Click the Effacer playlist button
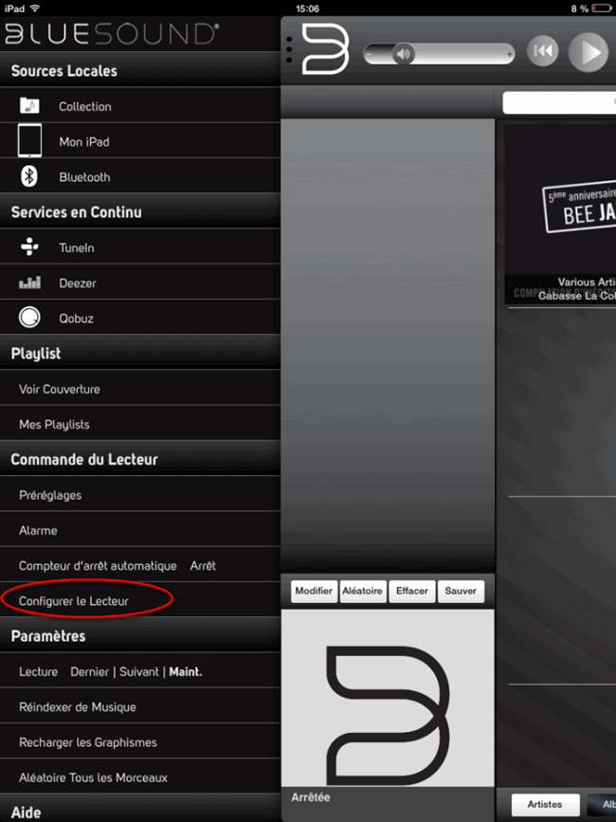 coord(411,592)
